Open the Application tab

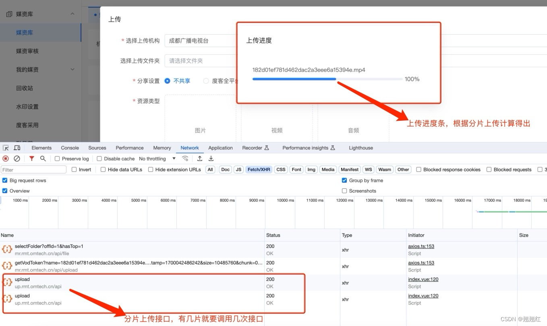[220, 148]
